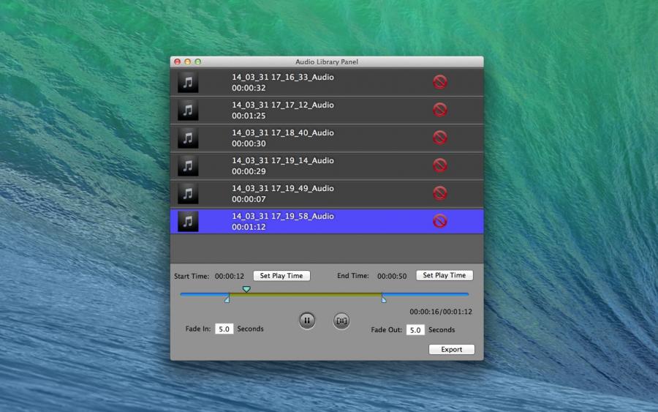This screenshot has height=412, width=658.
Task: Zoom the Audio Library Panel window
Action: [x=197, y=61]
